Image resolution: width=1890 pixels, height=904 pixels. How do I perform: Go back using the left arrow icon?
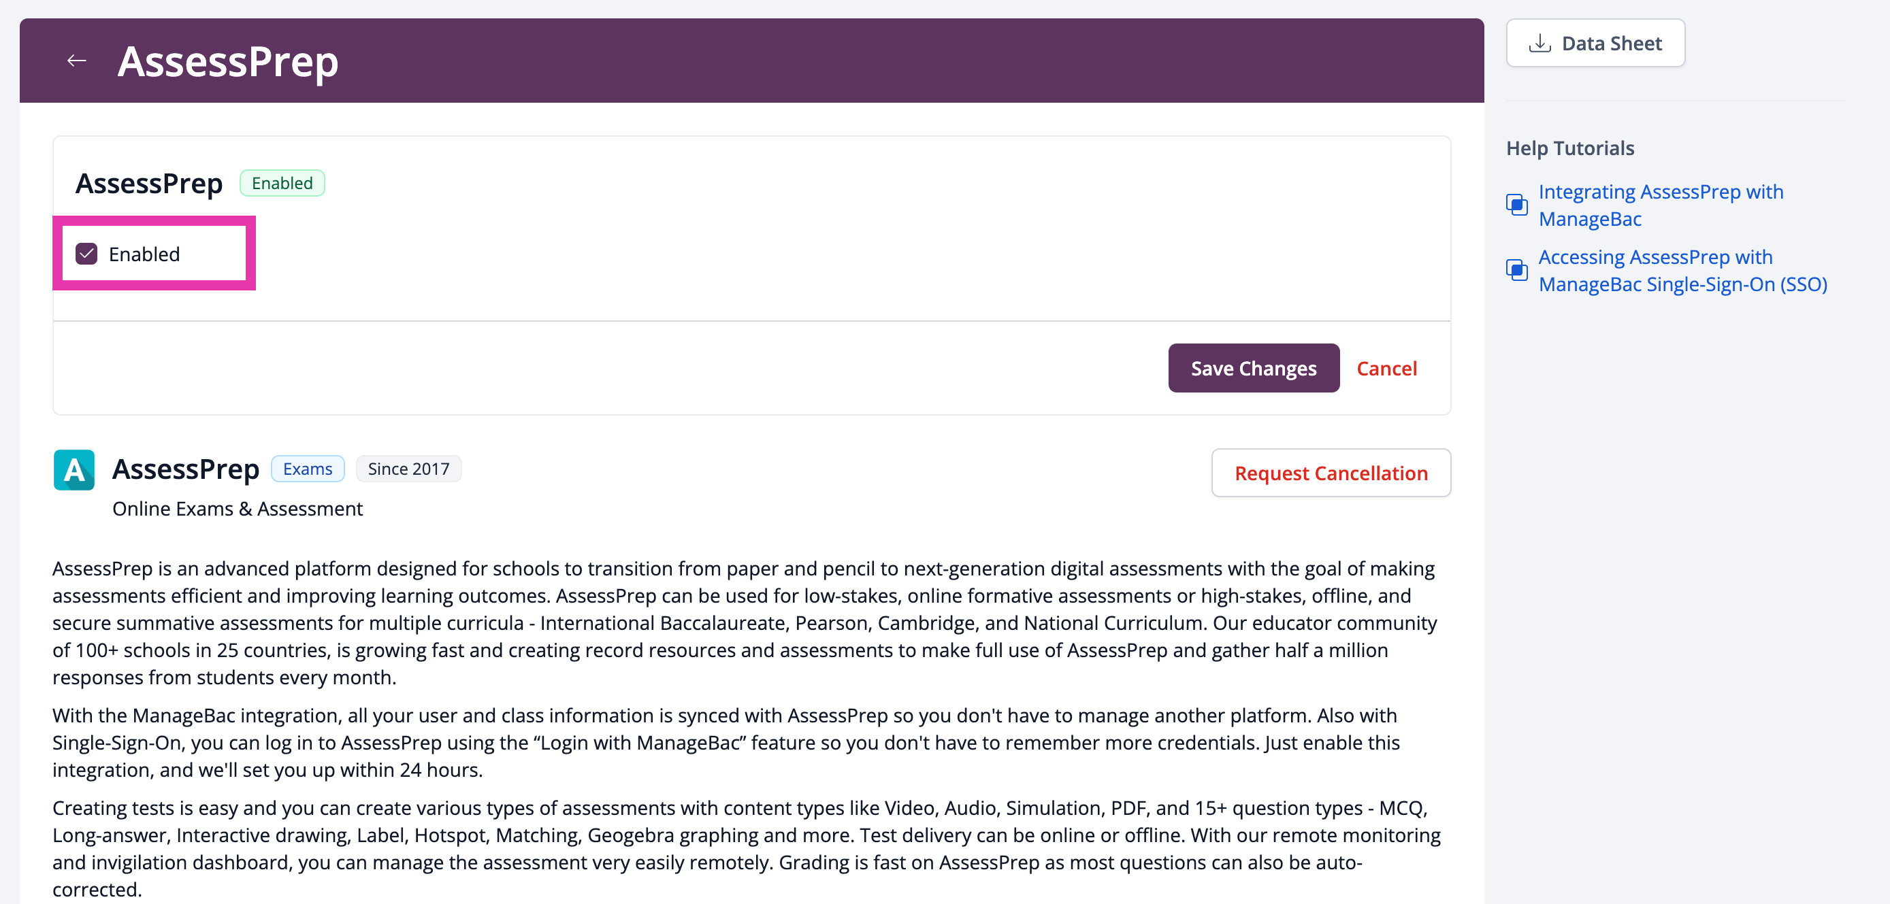pos(76,61)
